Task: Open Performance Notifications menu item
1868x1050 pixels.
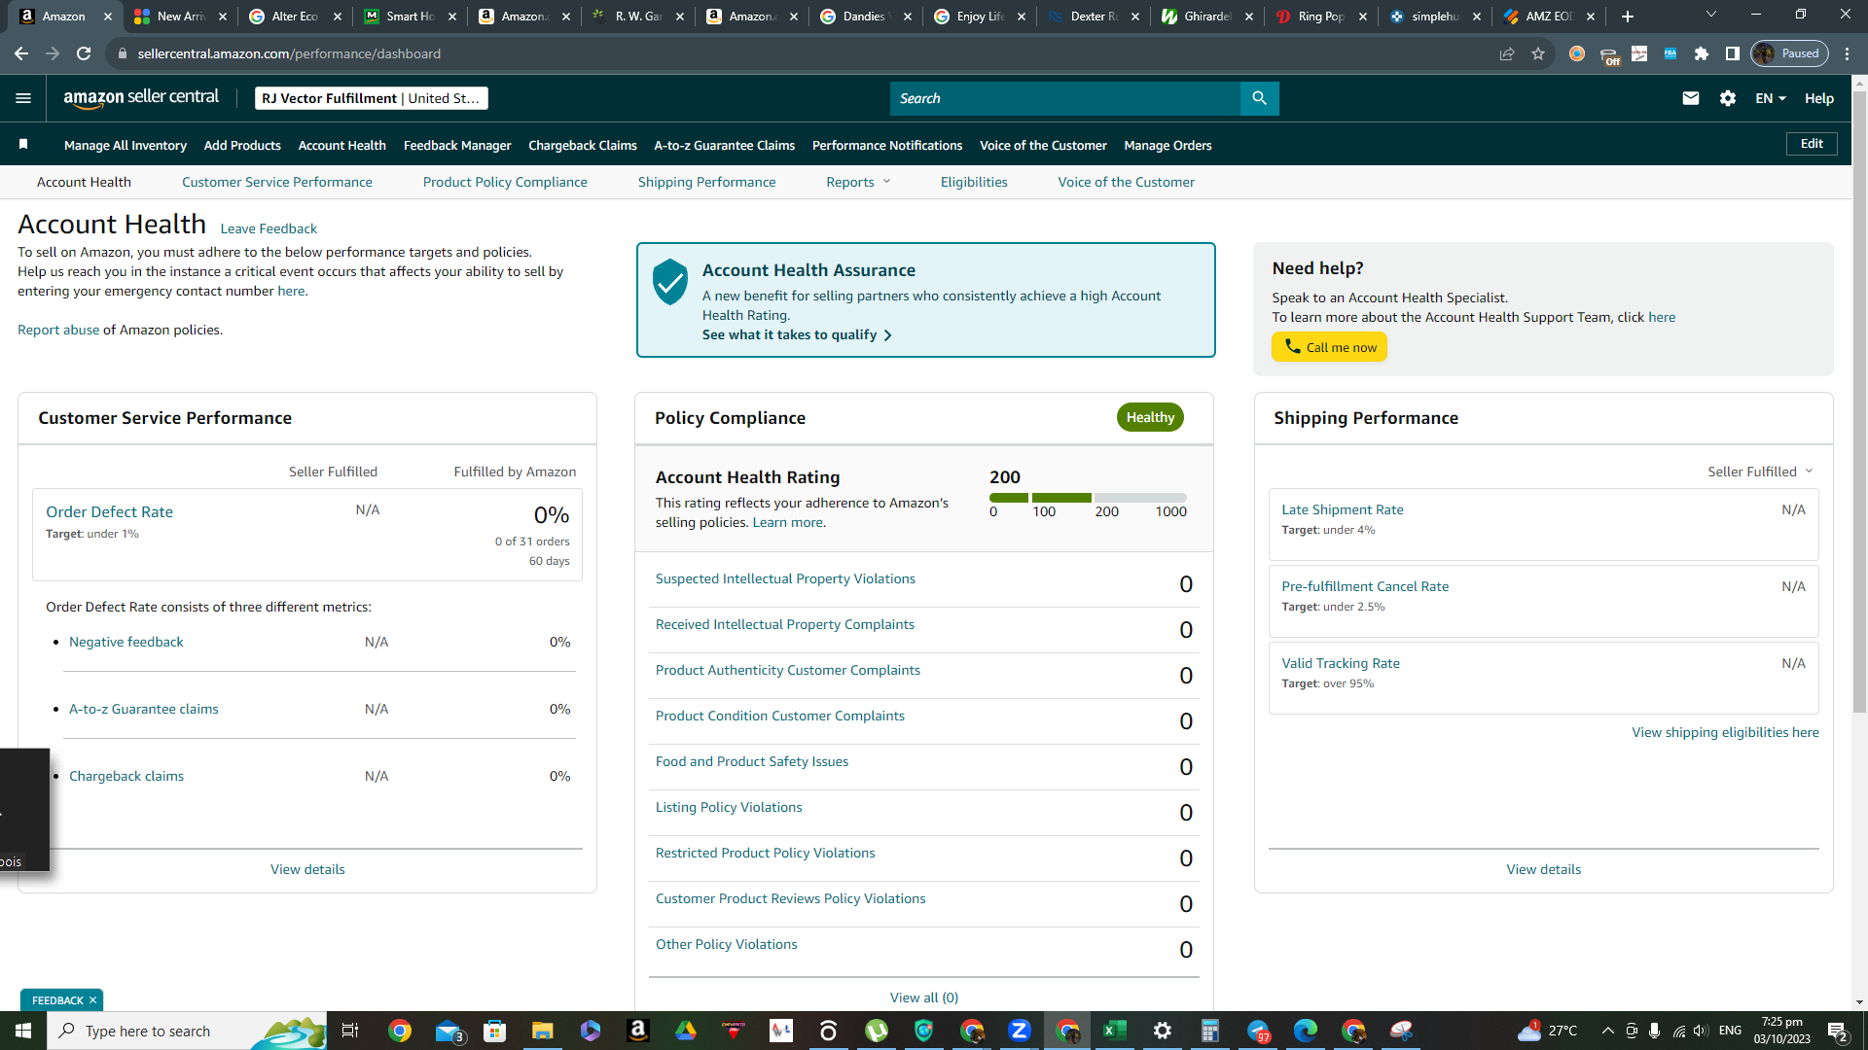Action: (x=887, y=145)
